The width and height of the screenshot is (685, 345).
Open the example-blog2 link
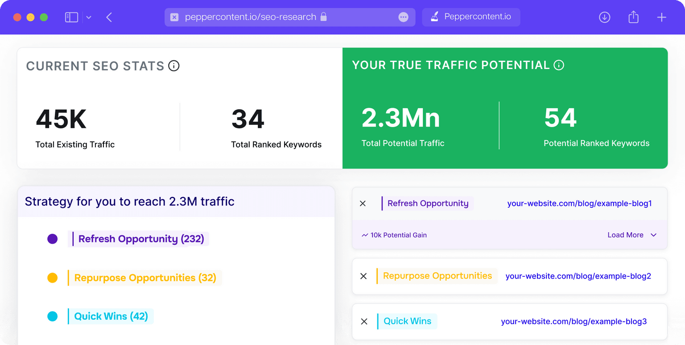(x=578, y=276)
